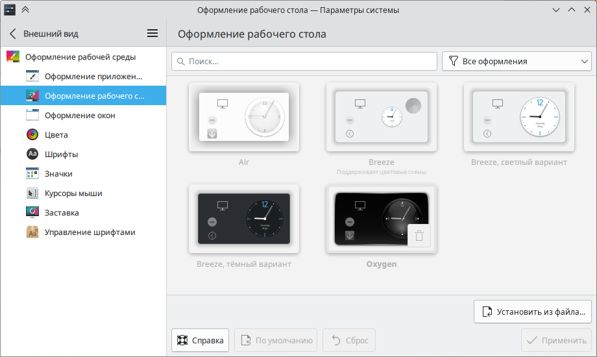The width and height of the screenshot is (597, 357).
Task: Click Сброс reset button
Action: 349,340
